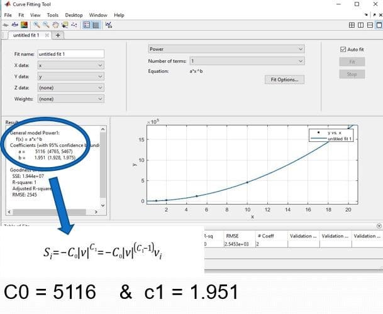Open the Desktop menu

pos(74,14)
